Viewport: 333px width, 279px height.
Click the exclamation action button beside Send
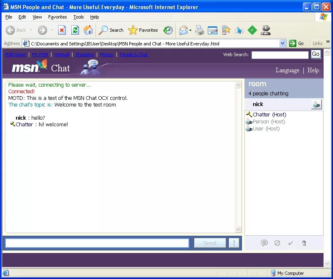pyautogui.click(x=234, y=243)
